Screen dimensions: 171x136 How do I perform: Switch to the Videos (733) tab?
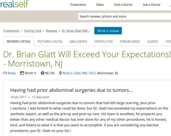click(x=104, y=42)
